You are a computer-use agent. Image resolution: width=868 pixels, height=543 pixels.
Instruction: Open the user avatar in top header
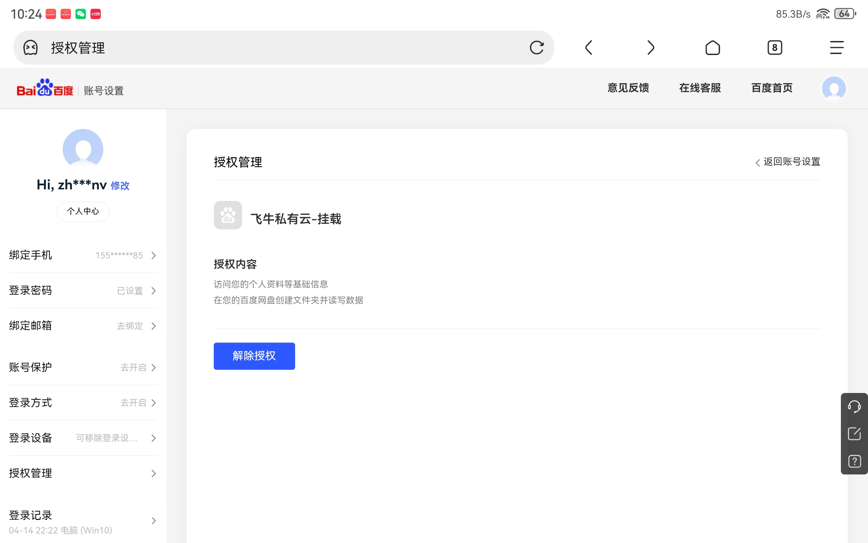(833, 88)
